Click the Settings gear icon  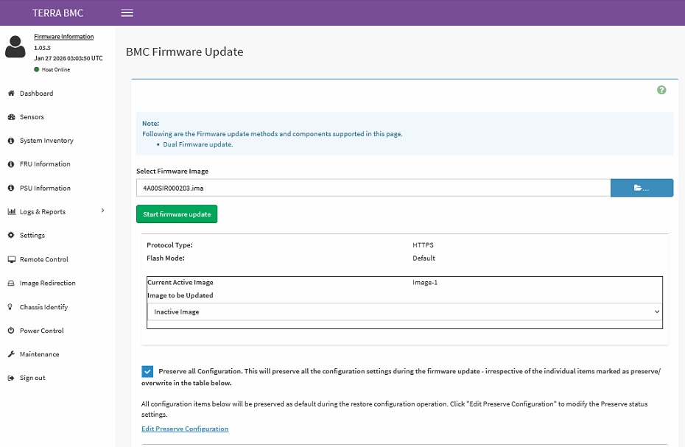(x=11, y=235)
